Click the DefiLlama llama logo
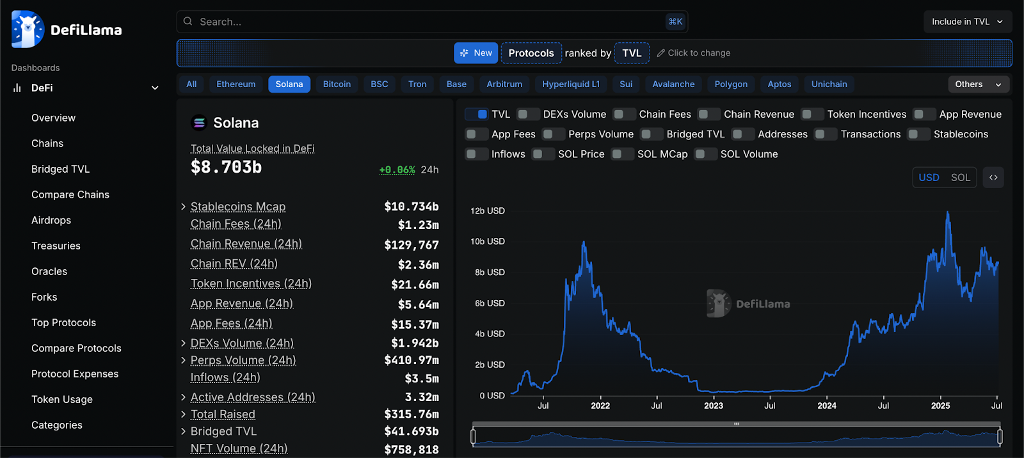 pyautogui.click(x=28, y=29)
